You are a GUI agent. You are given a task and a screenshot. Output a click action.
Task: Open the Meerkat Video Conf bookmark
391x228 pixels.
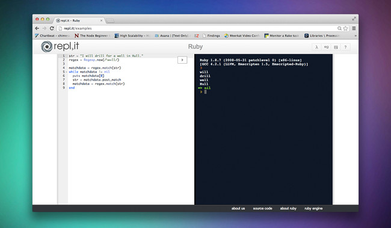click(x=242, y=35)
